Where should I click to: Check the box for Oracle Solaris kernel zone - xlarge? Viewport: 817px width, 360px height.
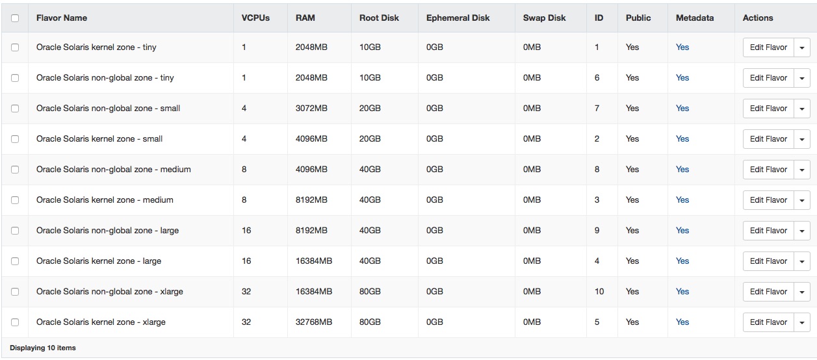click(15, 322)
